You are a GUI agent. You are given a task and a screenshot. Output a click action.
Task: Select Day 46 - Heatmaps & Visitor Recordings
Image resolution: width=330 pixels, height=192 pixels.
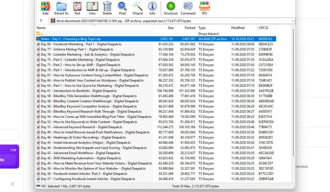point(156,137)
